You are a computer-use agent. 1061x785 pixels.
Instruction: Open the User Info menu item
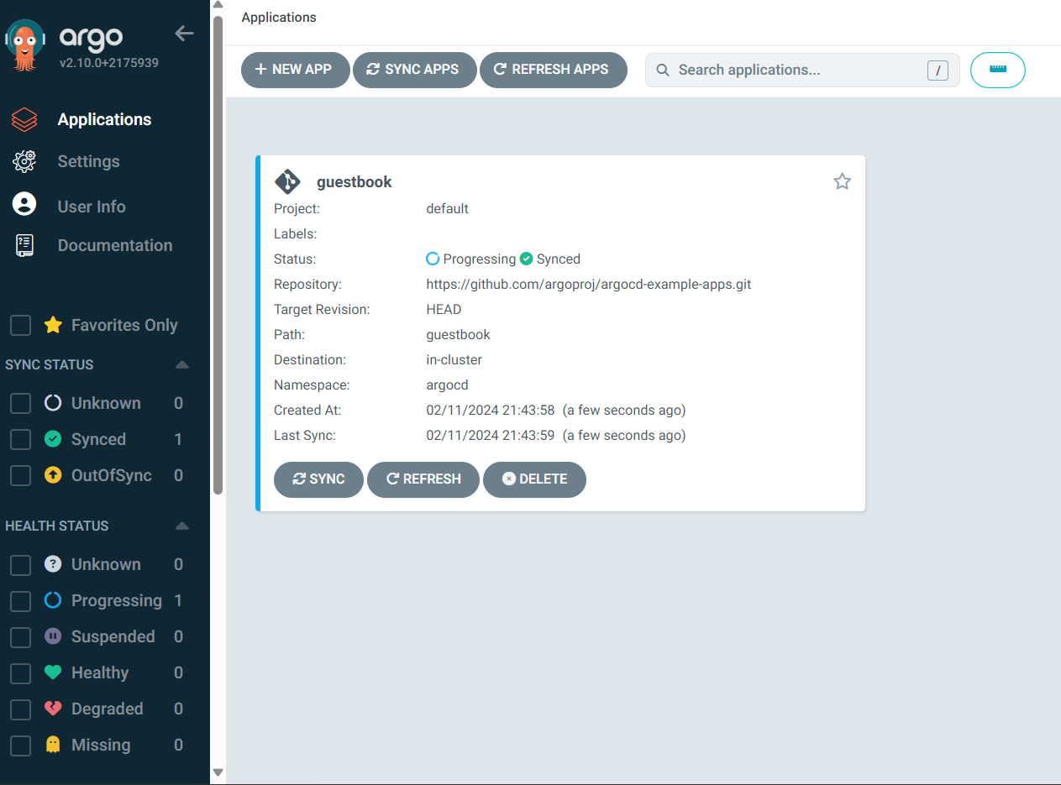pos(92,207)
